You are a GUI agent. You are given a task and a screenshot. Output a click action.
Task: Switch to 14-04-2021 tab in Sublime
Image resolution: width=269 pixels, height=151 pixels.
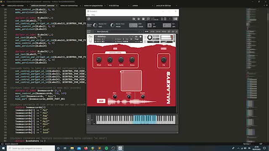tap(114, 5)
